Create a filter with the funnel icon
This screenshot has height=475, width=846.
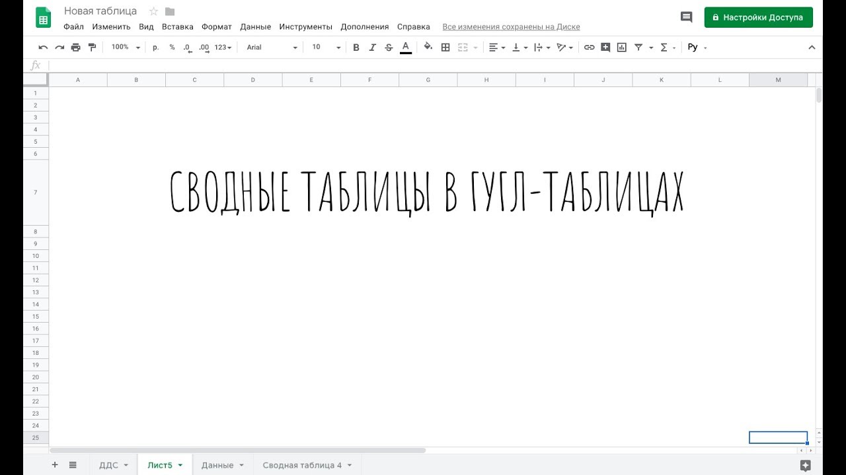(638, 47)
